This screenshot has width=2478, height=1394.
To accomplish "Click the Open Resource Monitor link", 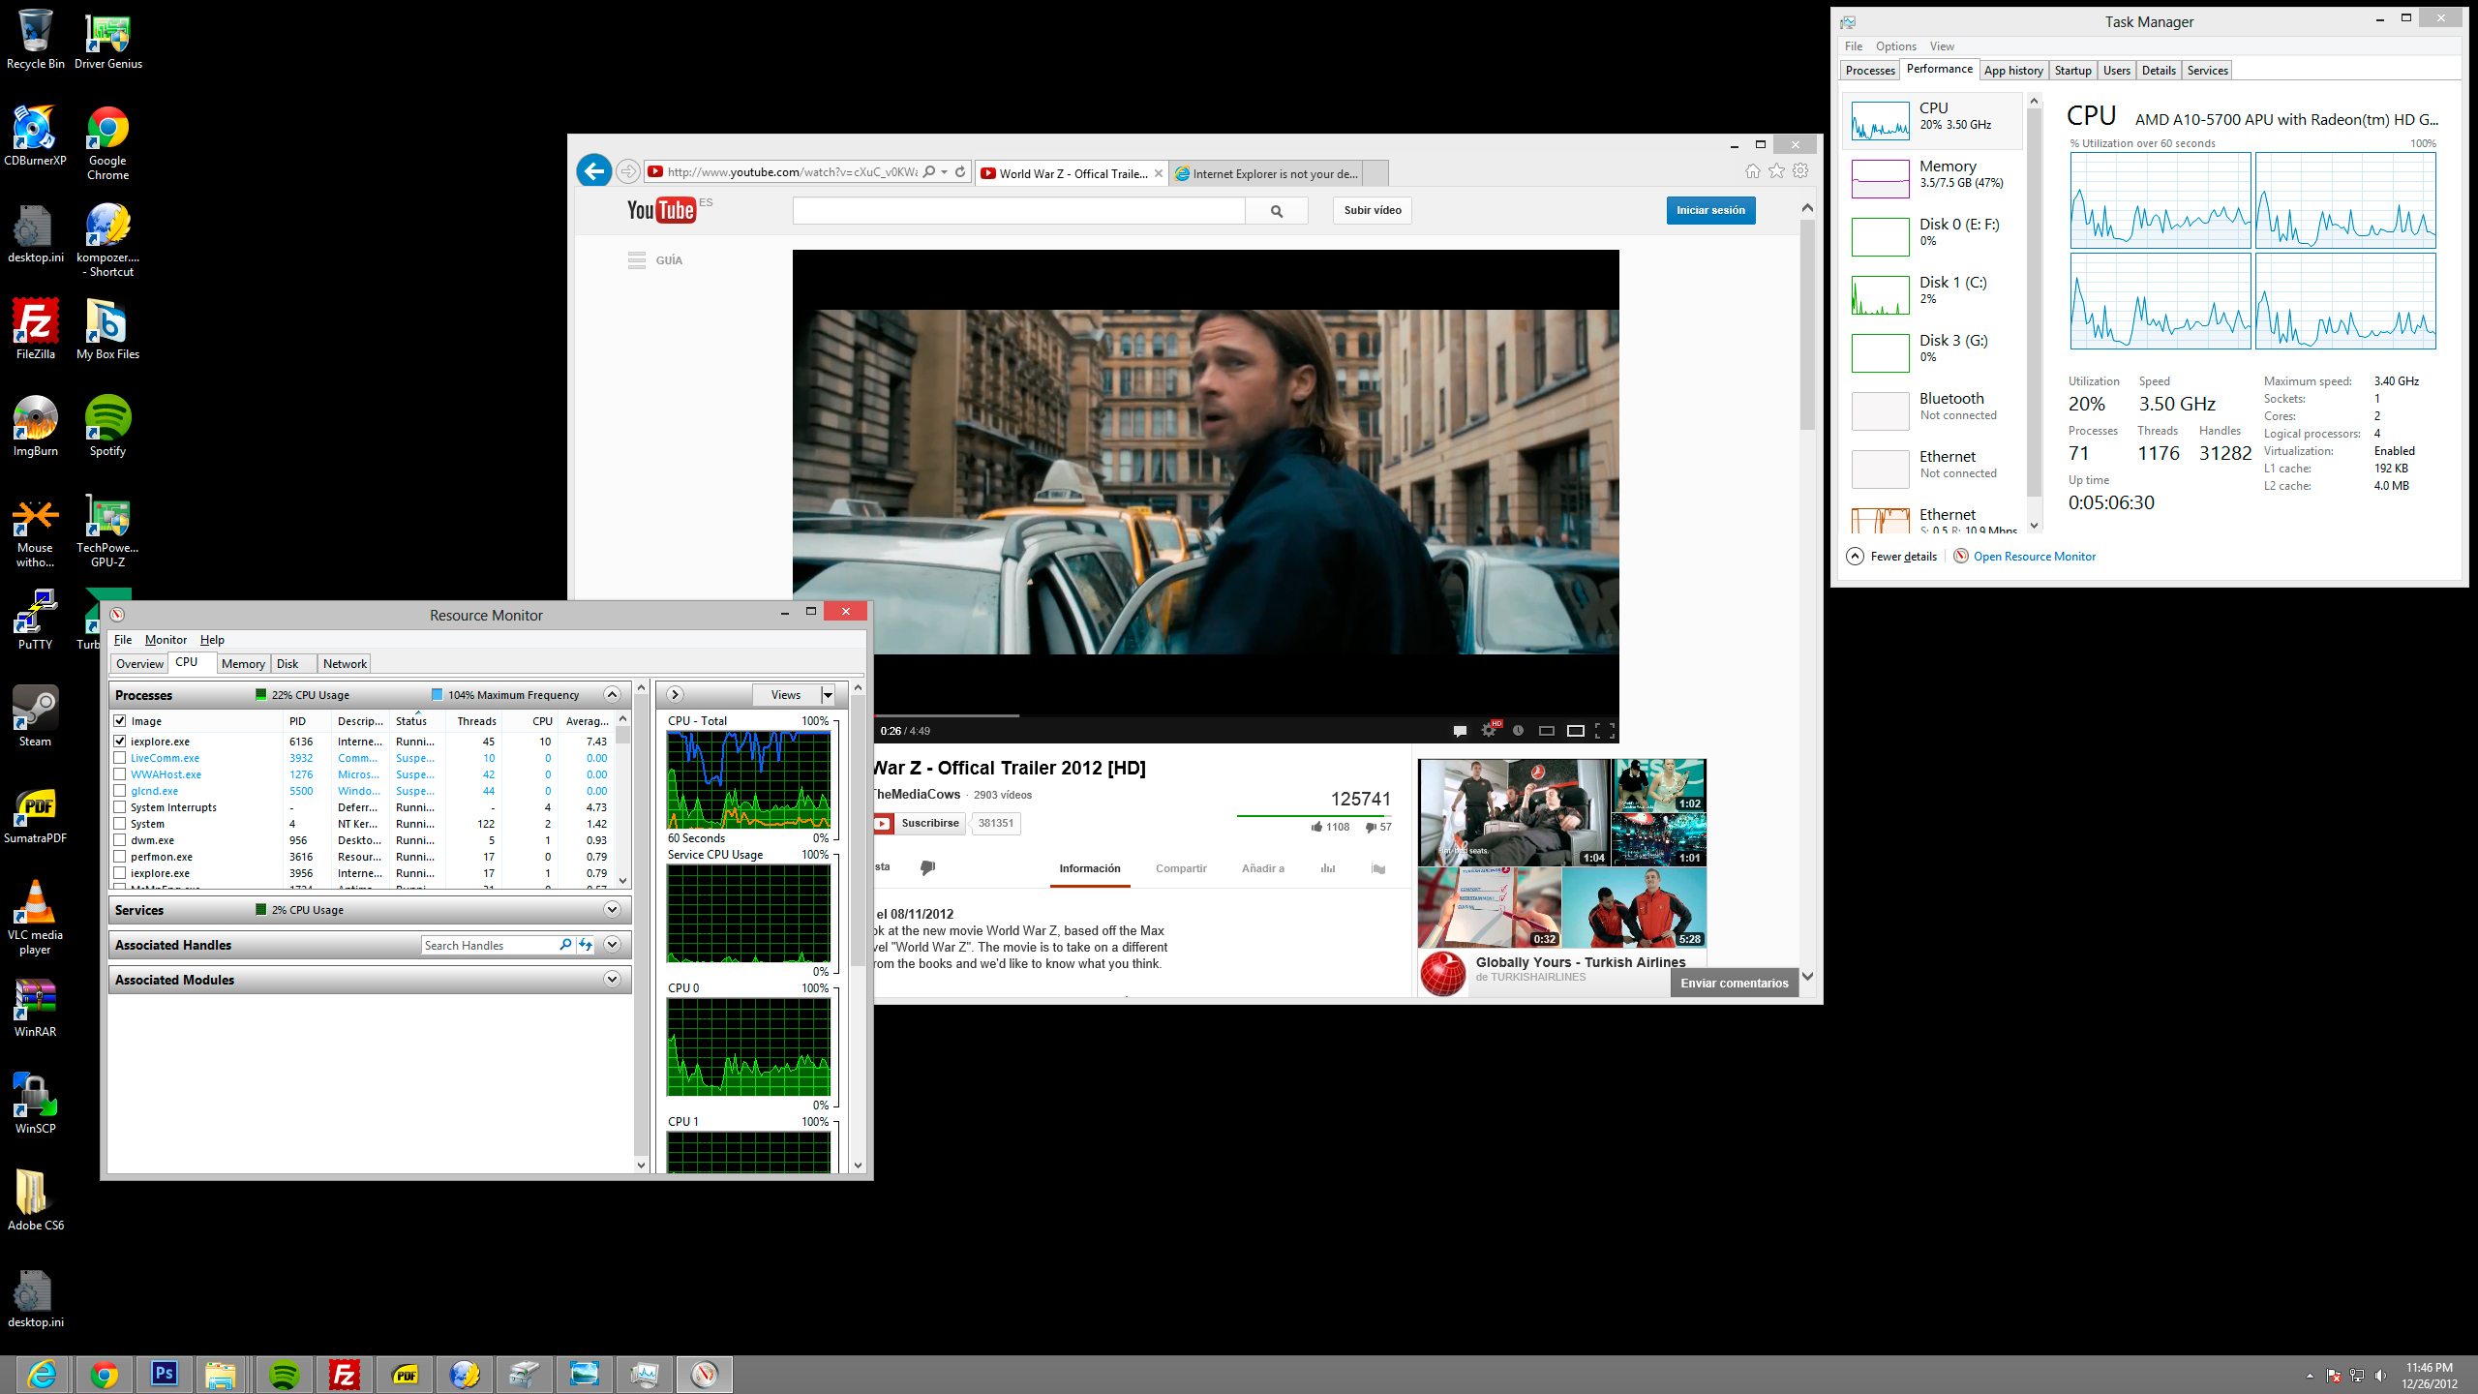I will click(x=2034, y=557).
